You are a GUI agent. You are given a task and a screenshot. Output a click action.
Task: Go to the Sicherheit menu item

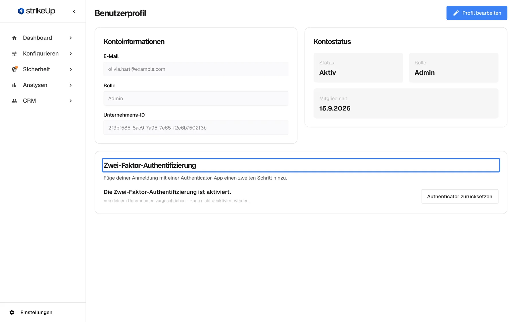(x=43, y=69)
